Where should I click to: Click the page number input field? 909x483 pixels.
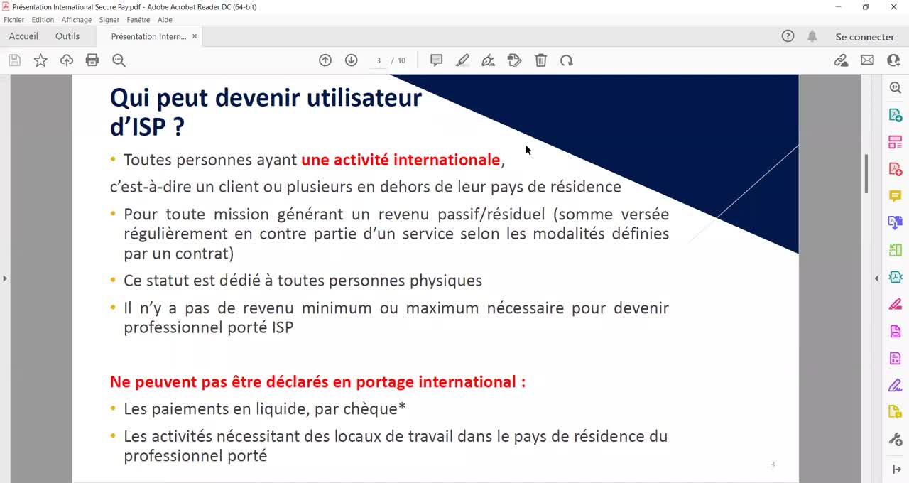pos(379,60)
